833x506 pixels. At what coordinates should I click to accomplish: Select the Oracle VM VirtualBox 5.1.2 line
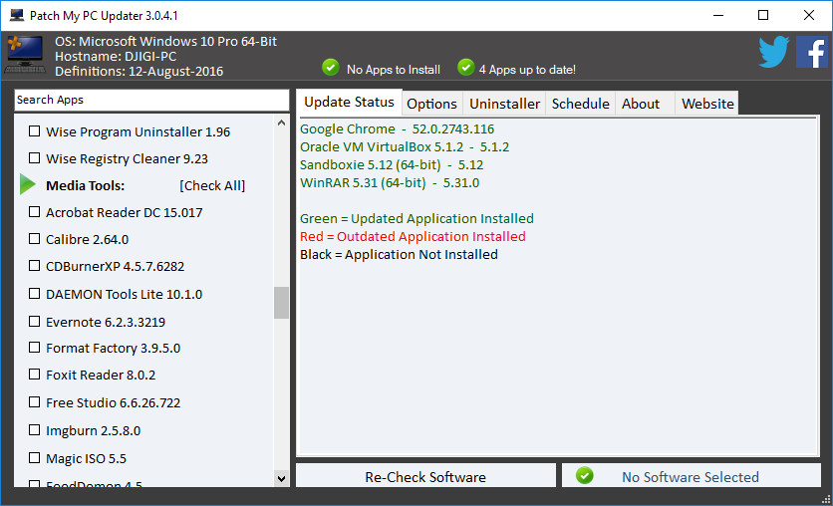(405, 147)
